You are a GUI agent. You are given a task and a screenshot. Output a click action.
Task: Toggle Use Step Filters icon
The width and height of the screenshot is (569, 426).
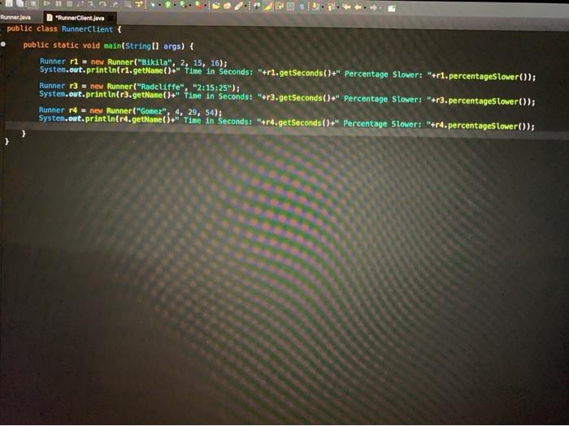[139, 4]
